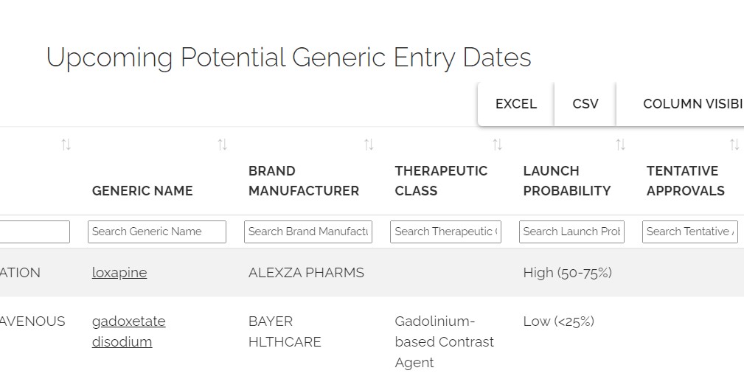Sort by the Therapeutic Class header
This screenshot has width=744, height=379.
click(441, 181)
